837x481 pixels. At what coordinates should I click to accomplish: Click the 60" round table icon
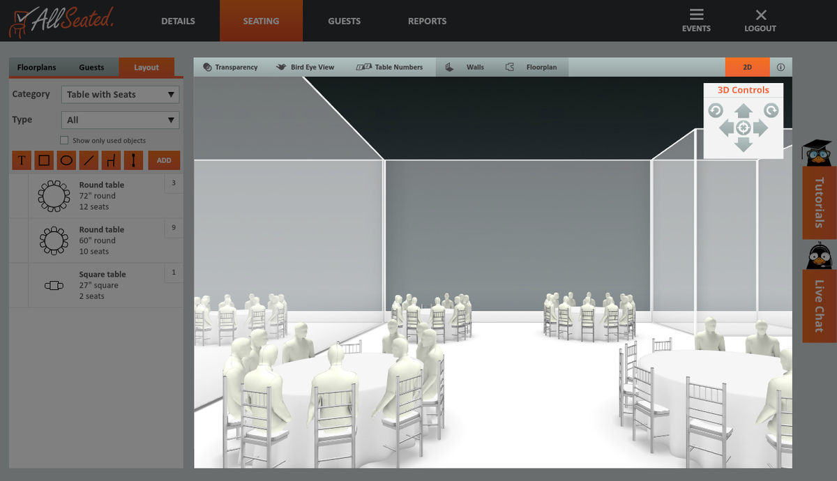pyautogui.click(x=54, y=240)
